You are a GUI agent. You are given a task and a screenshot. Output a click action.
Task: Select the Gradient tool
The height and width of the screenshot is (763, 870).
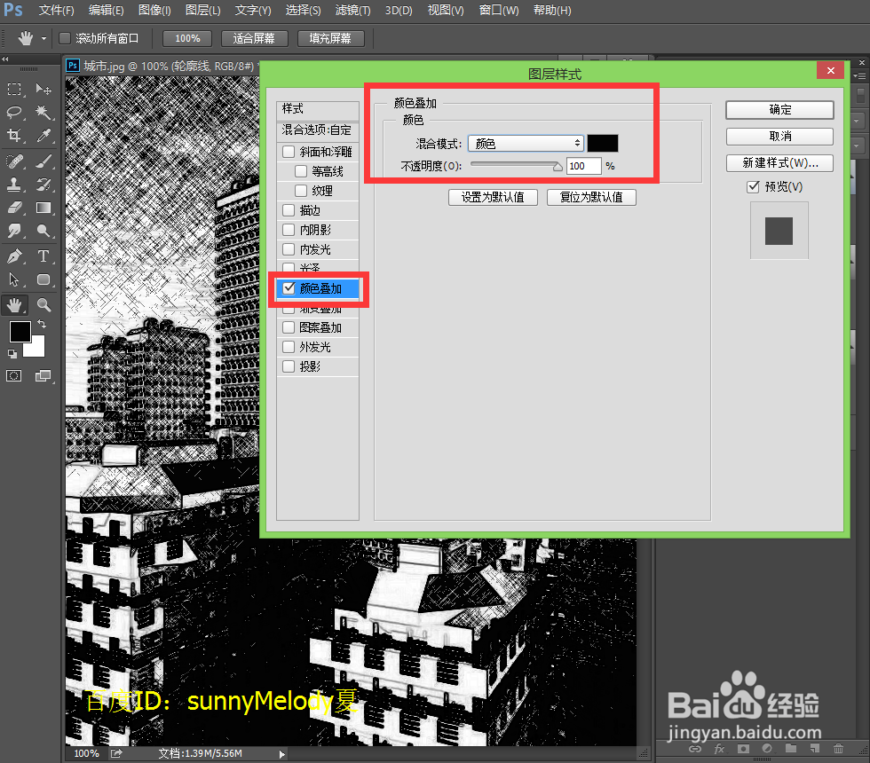click(43, 208)
